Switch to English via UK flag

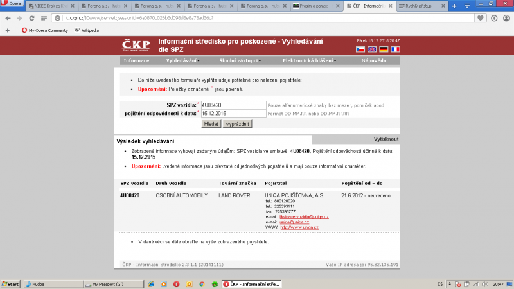pos(372,49)
